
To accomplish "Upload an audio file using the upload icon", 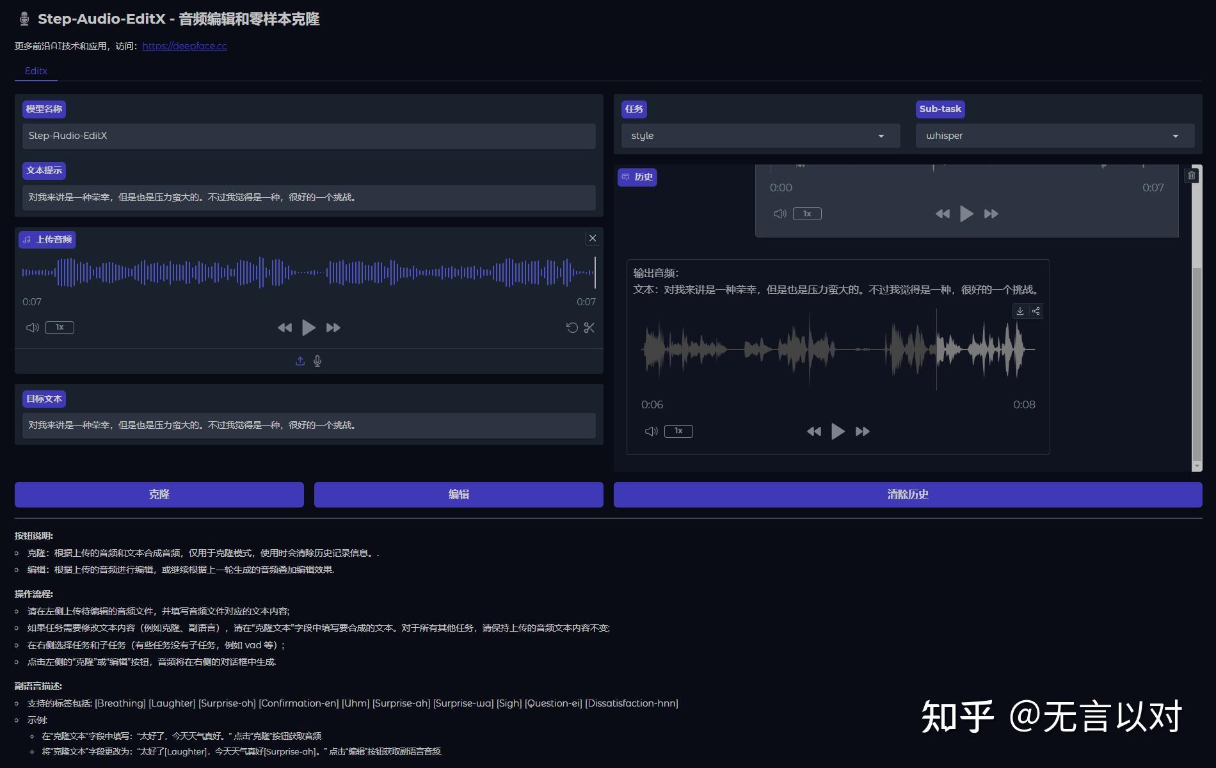I will pyautogui.click(x=300, y=360).
